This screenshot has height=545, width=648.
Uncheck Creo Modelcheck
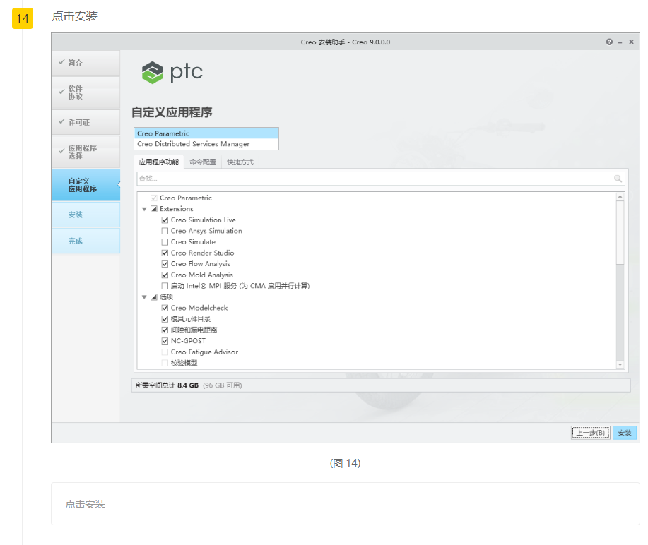[165, 308]
